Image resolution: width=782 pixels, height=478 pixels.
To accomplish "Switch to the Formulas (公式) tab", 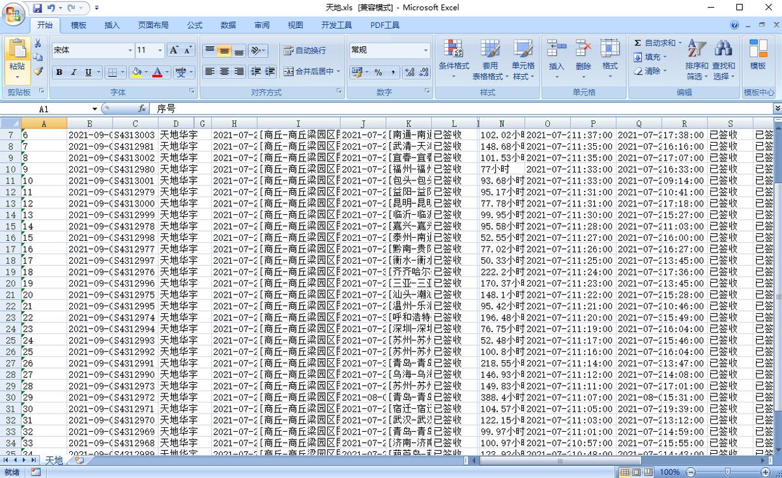I will click(195, 25).
